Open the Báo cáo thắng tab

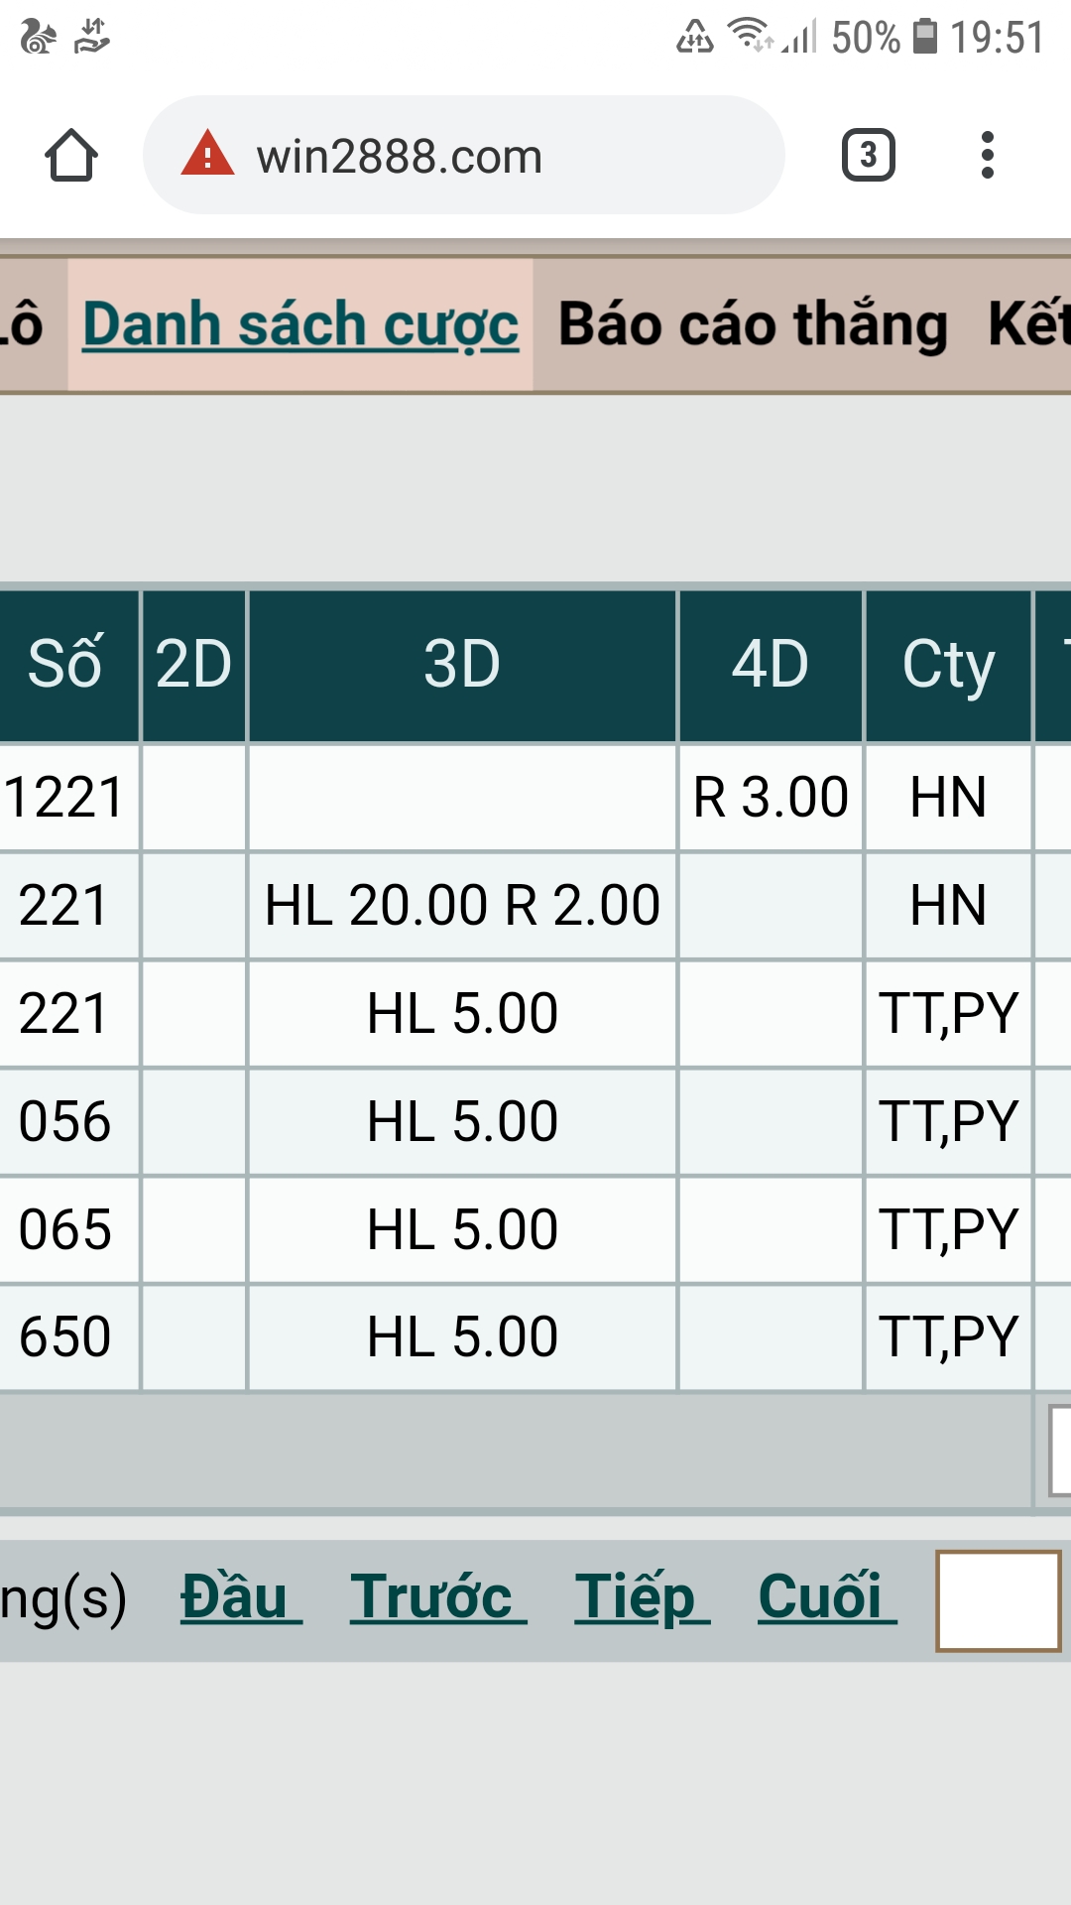click(753, 325)
